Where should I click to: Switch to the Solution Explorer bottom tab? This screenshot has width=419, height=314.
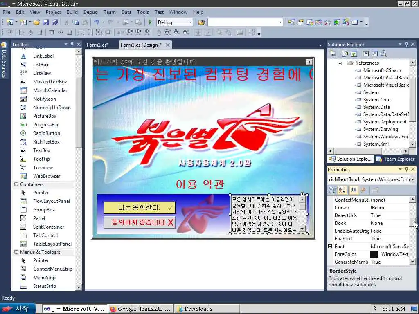click(350, 159)
